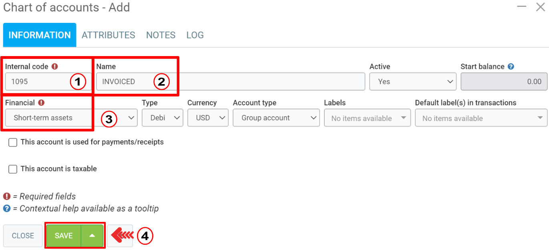Tick the 'This account is taxable' checkbox
The image size is (549, 250).
coord(13,169)
